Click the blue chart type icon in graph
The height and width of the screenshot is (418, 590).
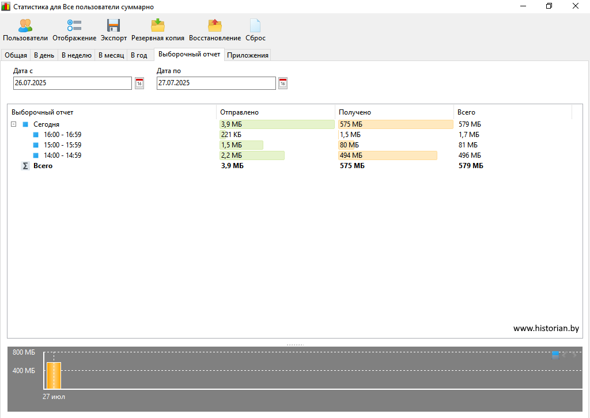click(x=555, y=355)
